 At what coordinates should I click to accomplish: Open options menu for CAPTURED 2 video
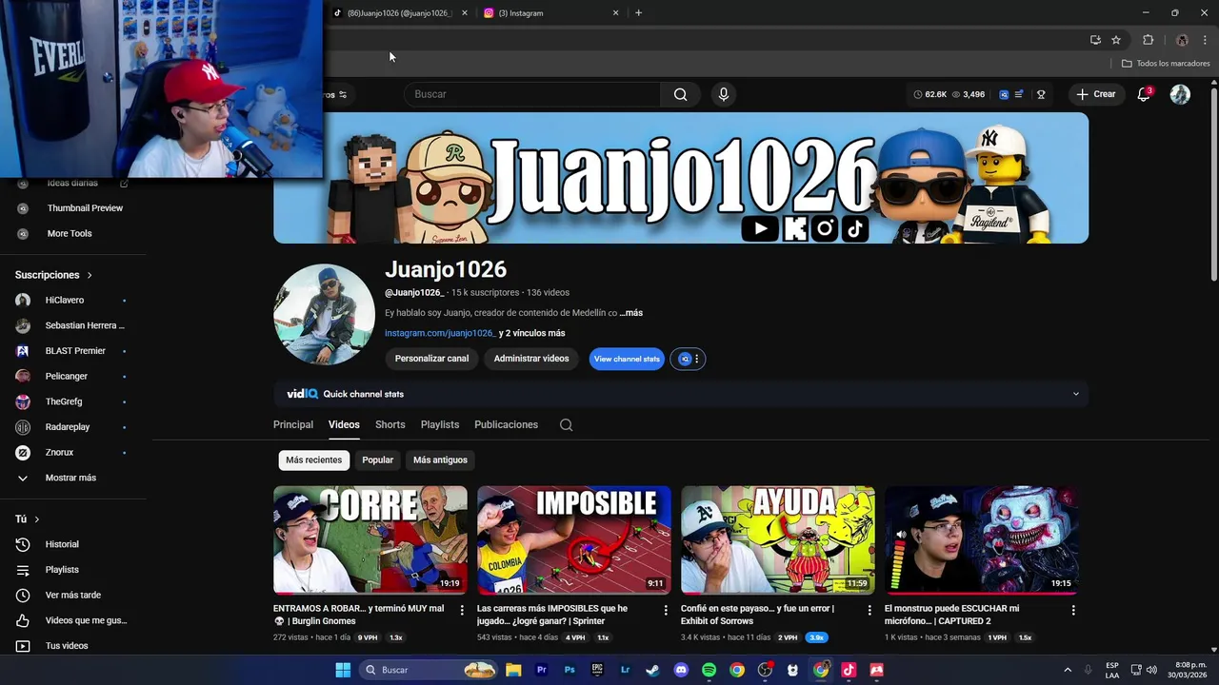[1073, 610]
